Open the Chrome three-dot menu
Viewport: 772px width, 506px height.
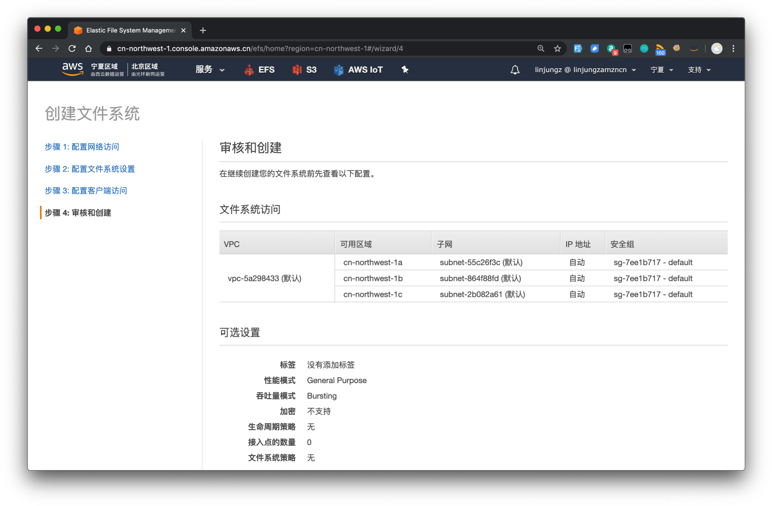click(733, 48)
